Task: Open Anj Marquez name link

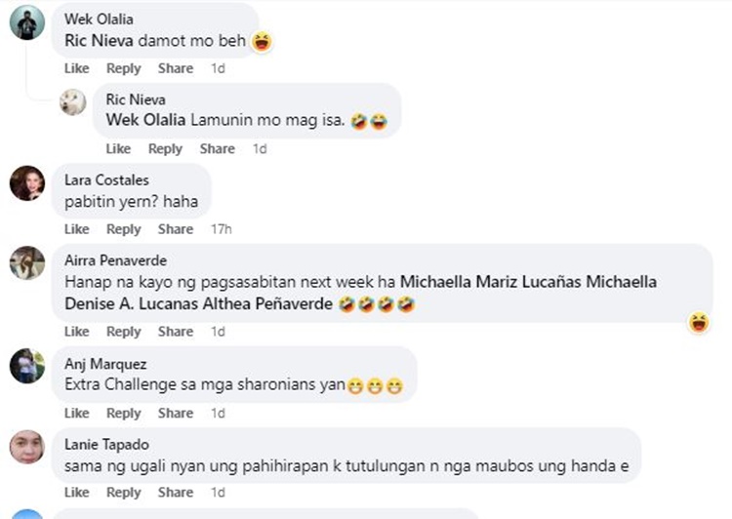Action: (105, 364)
